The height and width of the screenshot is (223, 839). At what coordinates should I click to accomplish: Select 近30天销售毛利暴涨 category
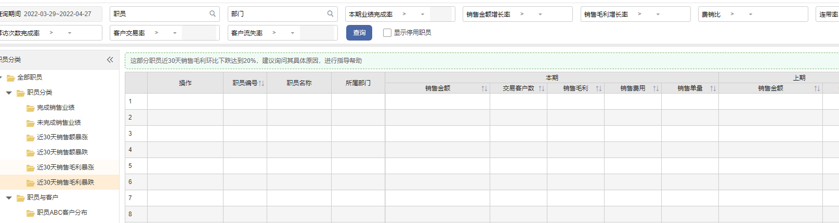65,167
